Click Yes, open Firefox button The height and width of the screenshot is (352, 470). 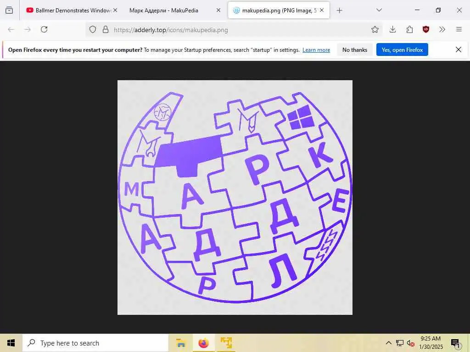[x=402, y=49]
